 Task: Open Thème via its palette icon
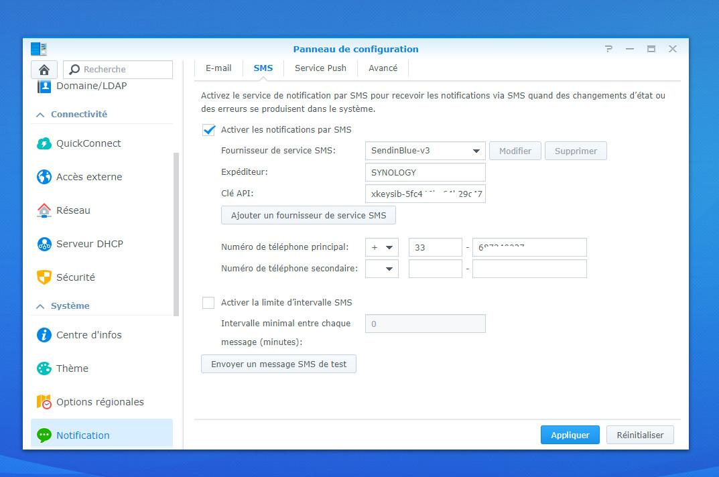click(x=44, y=368)
